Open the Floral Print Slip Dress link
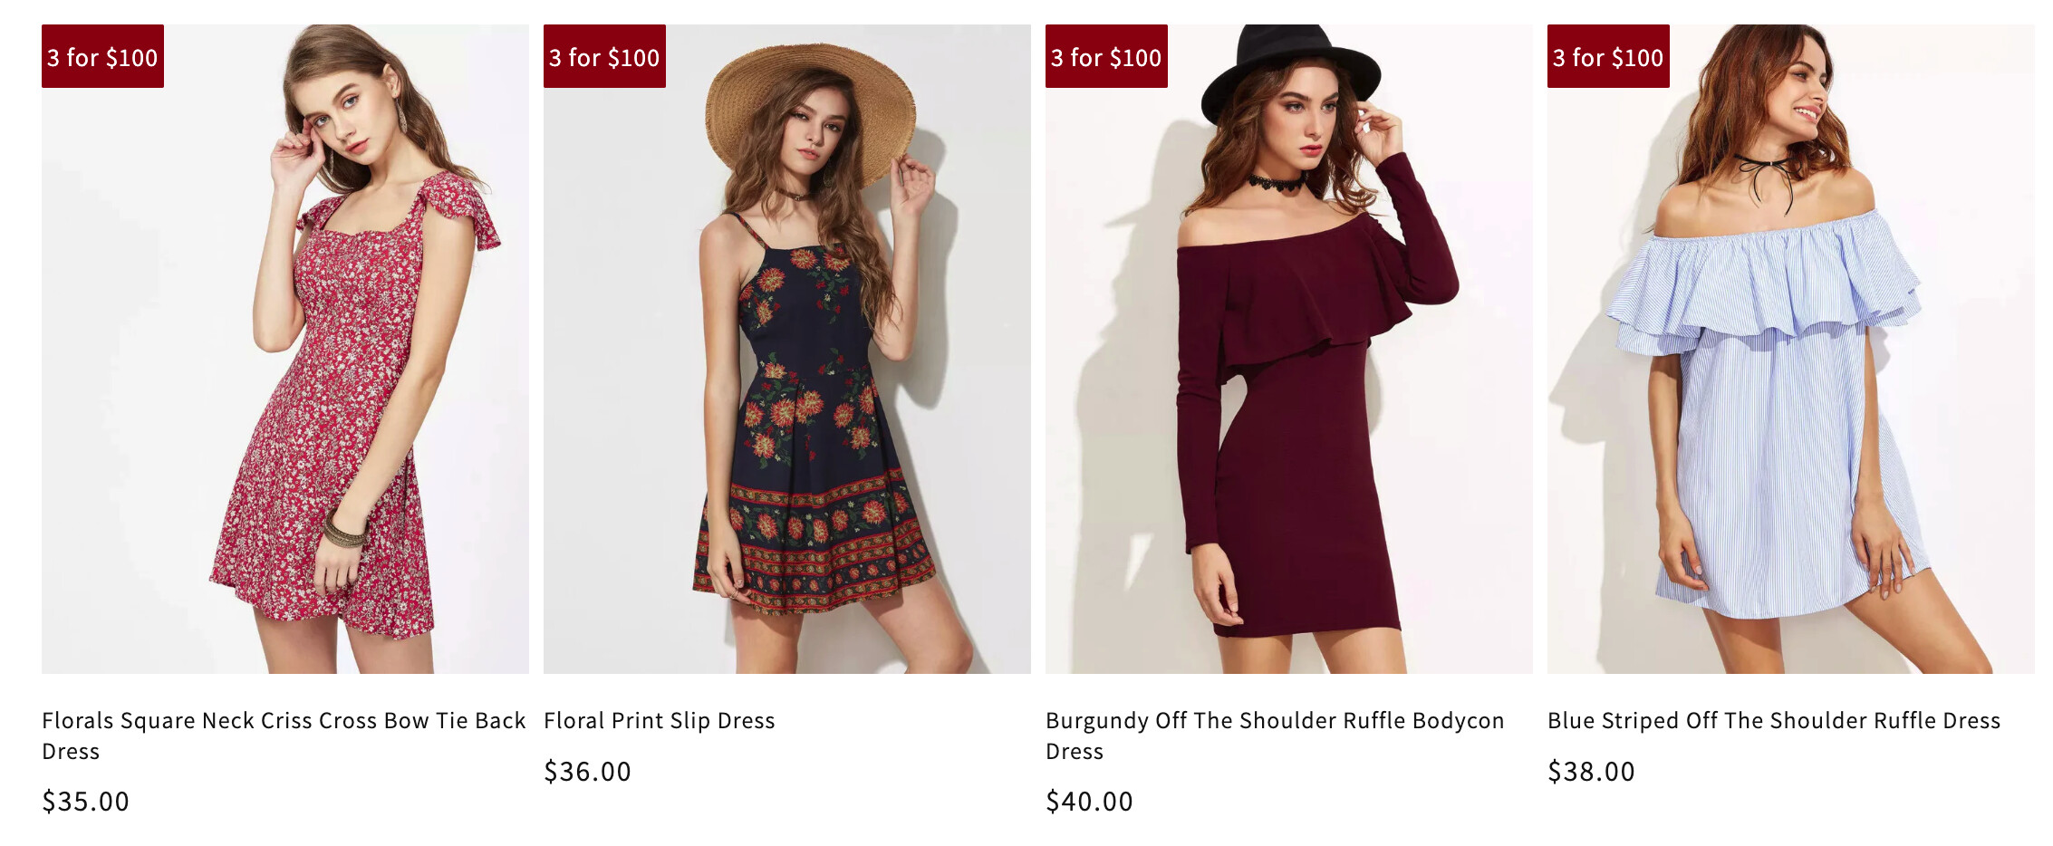This screenshot has width=2053, height=846. click(659, 721)
